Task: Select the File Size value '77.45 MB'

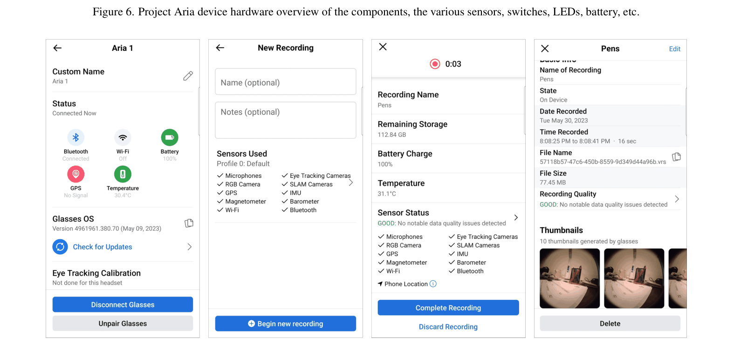Action: point(553,182)
